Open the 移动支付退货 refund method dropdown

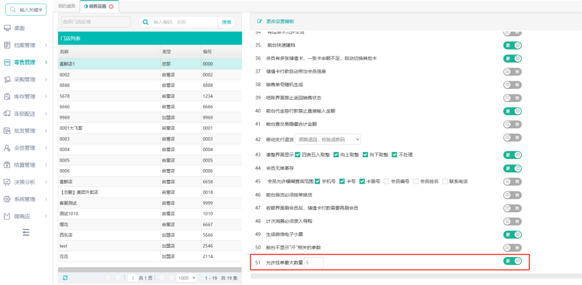coord(328,140)
